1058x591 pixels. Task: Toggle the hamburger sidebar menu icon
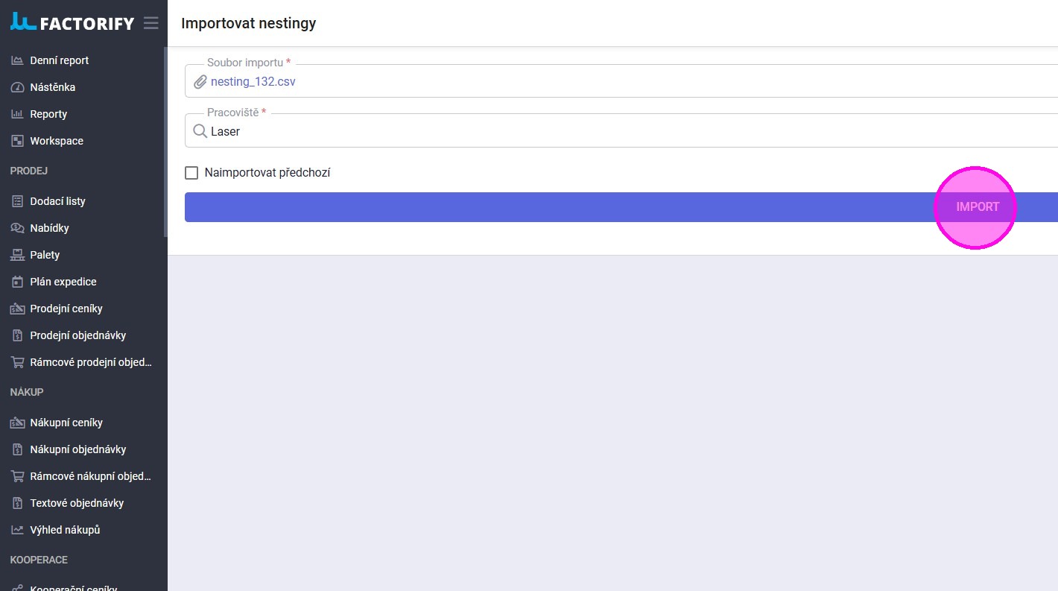[x=151, y=23]
